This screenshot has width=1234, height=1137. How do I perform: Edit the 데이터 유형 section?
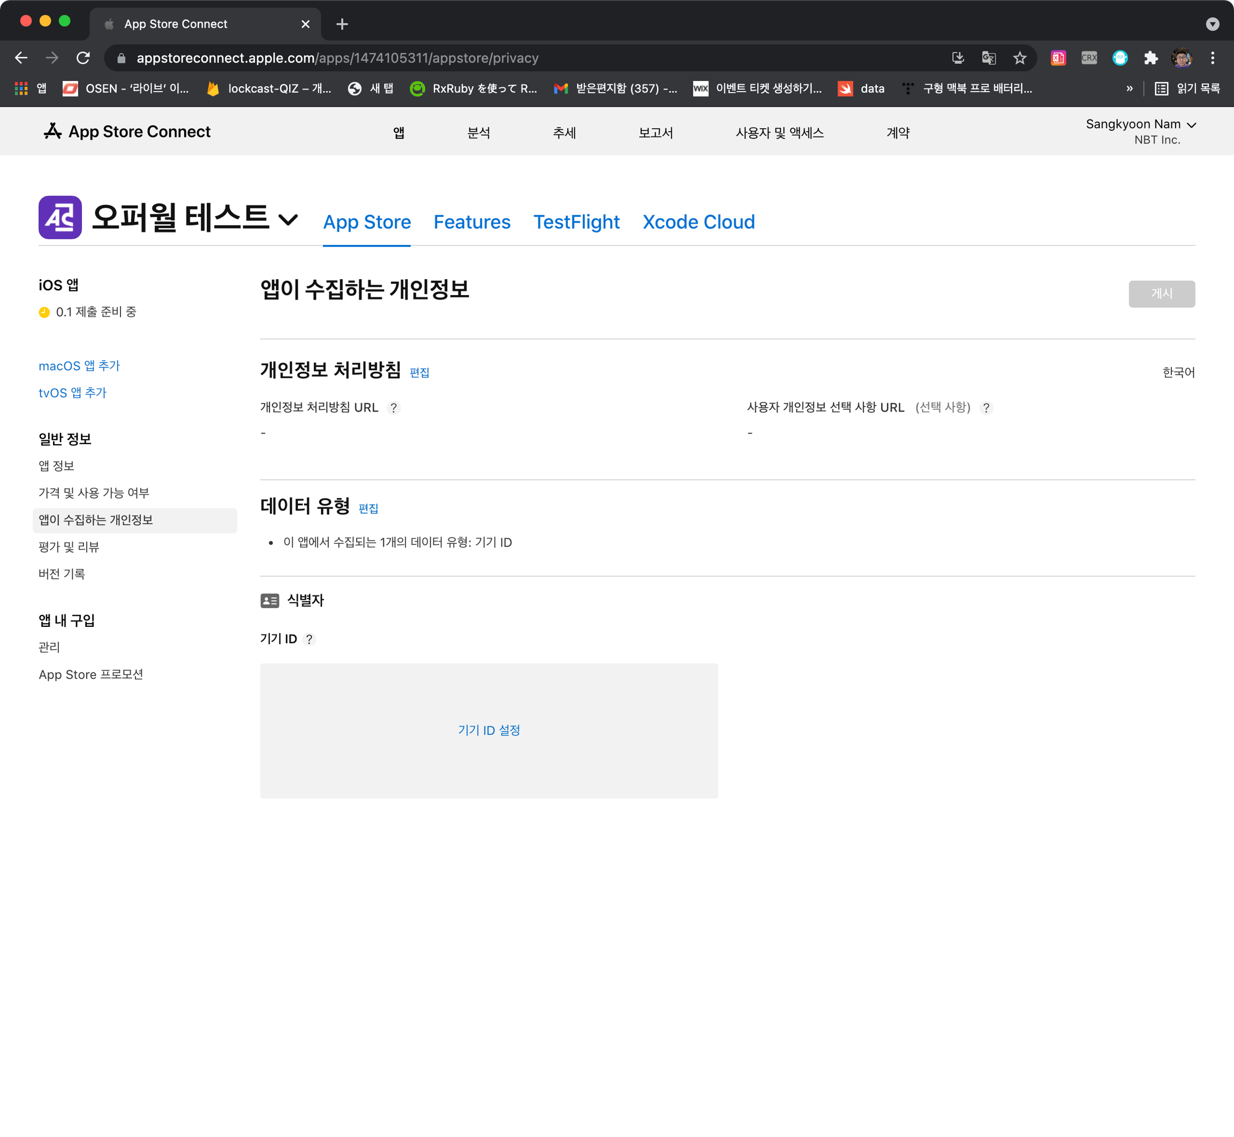coord(368,509)
